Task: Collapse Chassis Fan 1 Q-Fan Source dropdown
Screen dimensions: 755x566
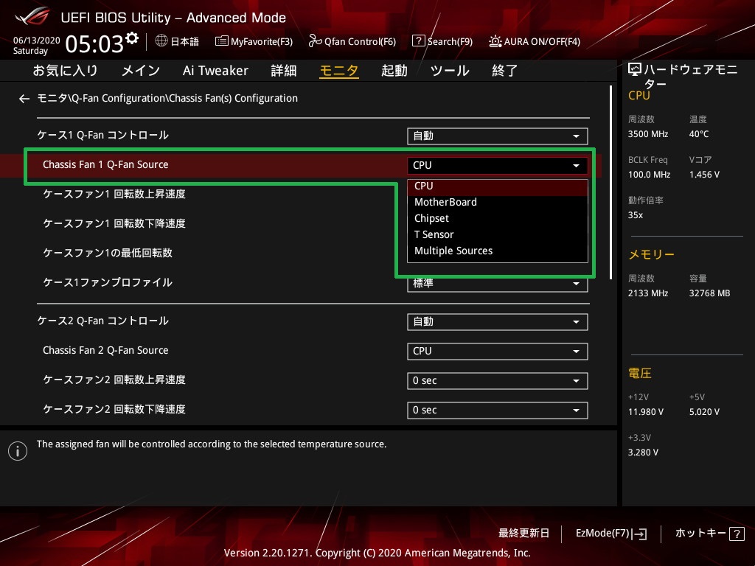Action: click(498, 166)
